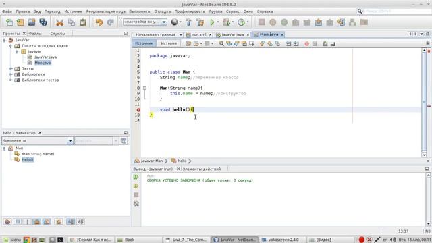Toggle Show Inner Classes filter in Navigator
Screen dimensions: 432x243
[47, 221]
